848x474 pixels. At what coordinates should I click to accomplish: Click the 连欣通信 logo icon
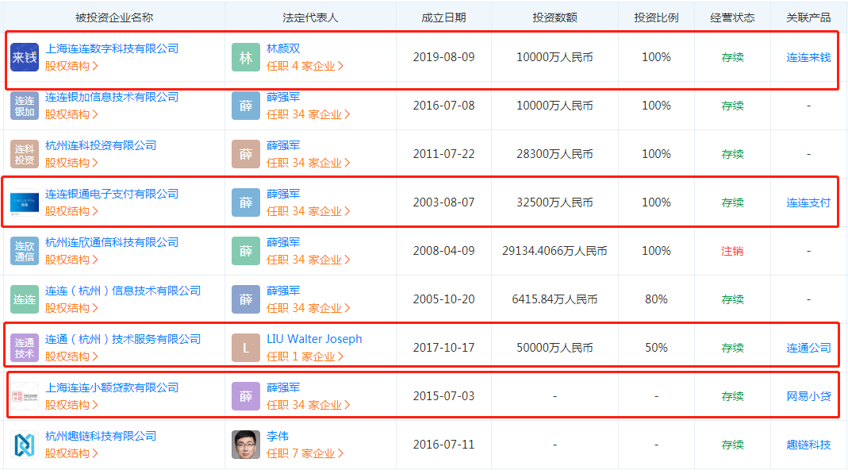25,250
